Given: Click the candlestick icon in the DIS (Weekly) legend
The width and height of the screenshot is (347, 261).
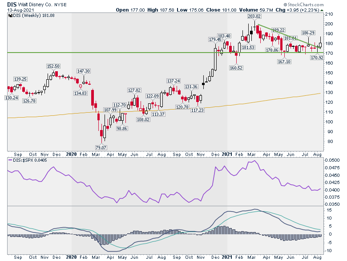Looking at the screenshot, I should click(x=10, y=16).
